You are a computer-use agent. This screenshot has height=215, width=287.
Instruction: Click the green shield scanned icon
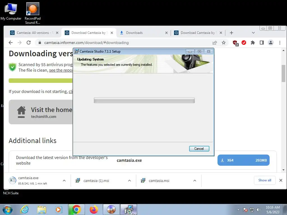coord(12,67)
